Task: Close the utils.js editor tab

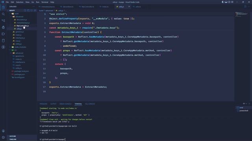Action: [x=129, y=7]
